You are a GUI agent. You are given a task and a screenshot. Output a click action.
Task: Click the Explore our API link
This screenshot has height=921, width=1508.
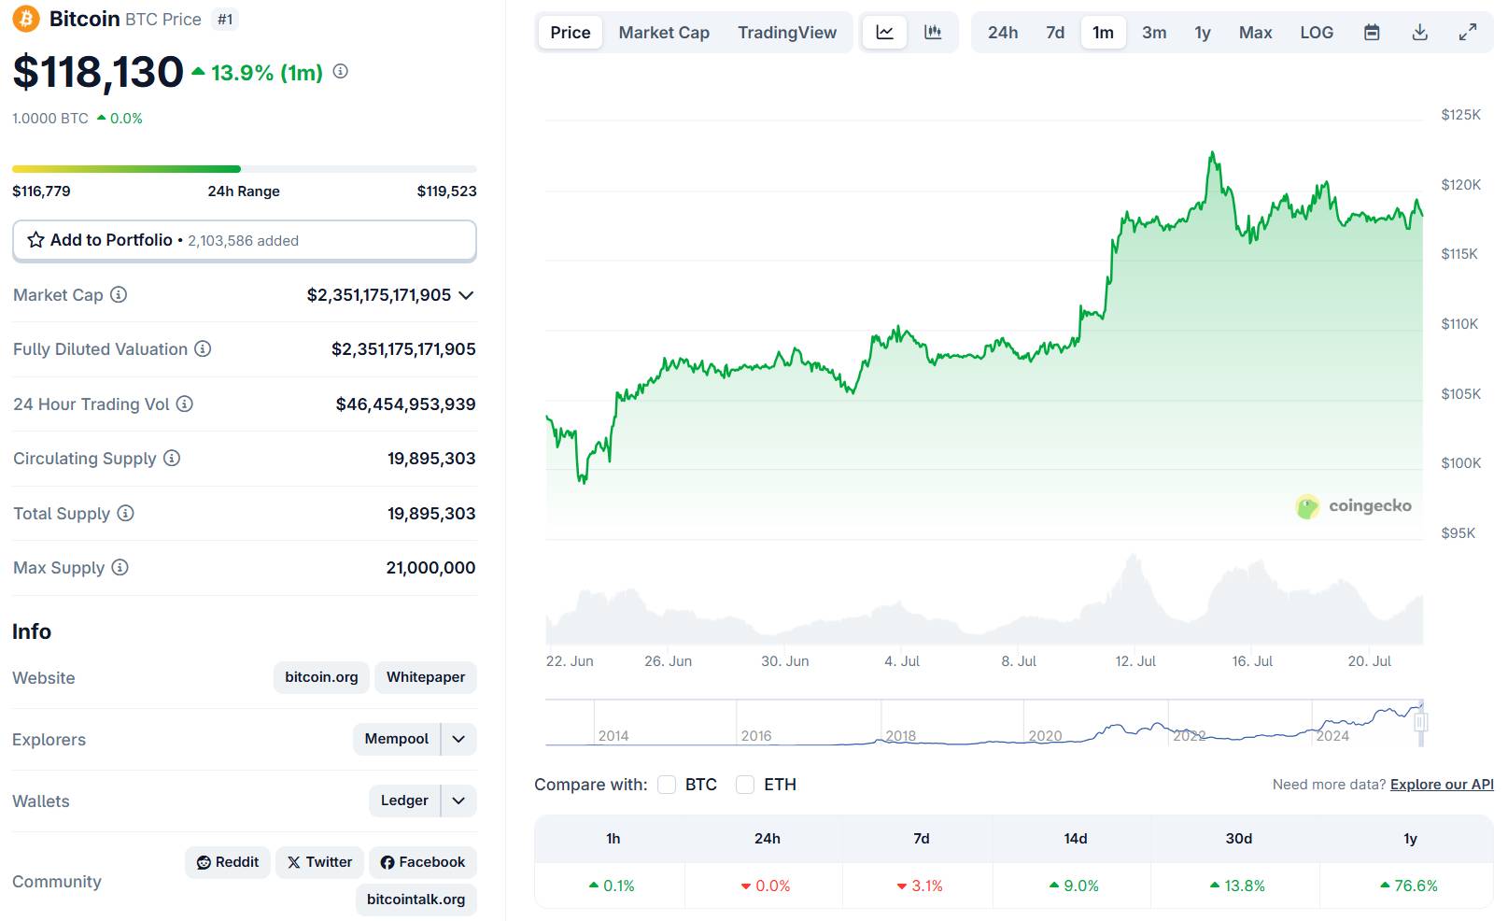[1442, 785]
